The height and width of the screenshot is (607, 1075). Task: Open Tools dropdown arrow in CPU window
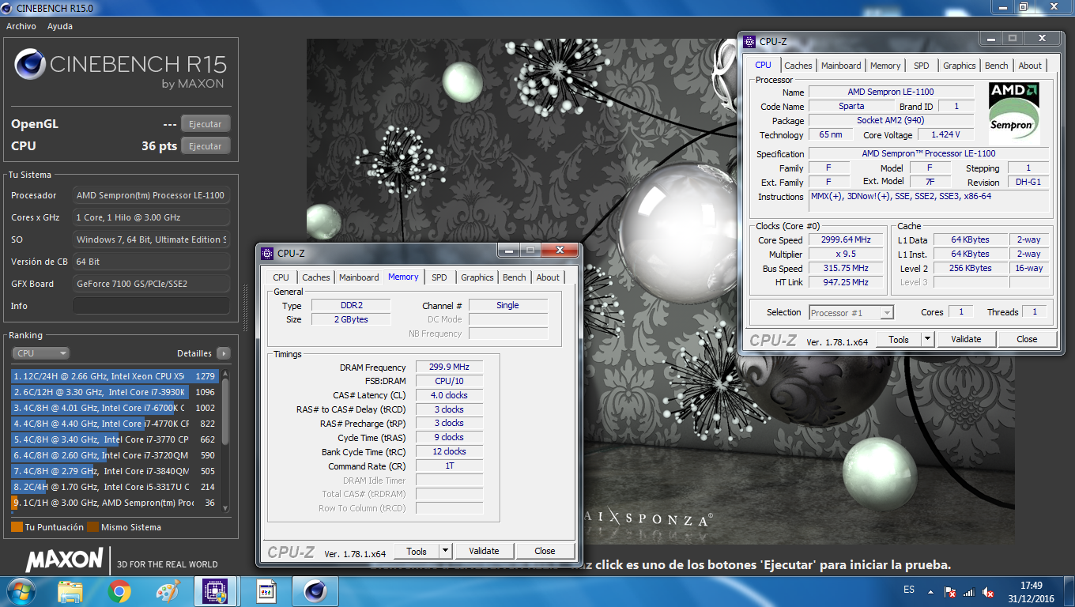point(927,339)
